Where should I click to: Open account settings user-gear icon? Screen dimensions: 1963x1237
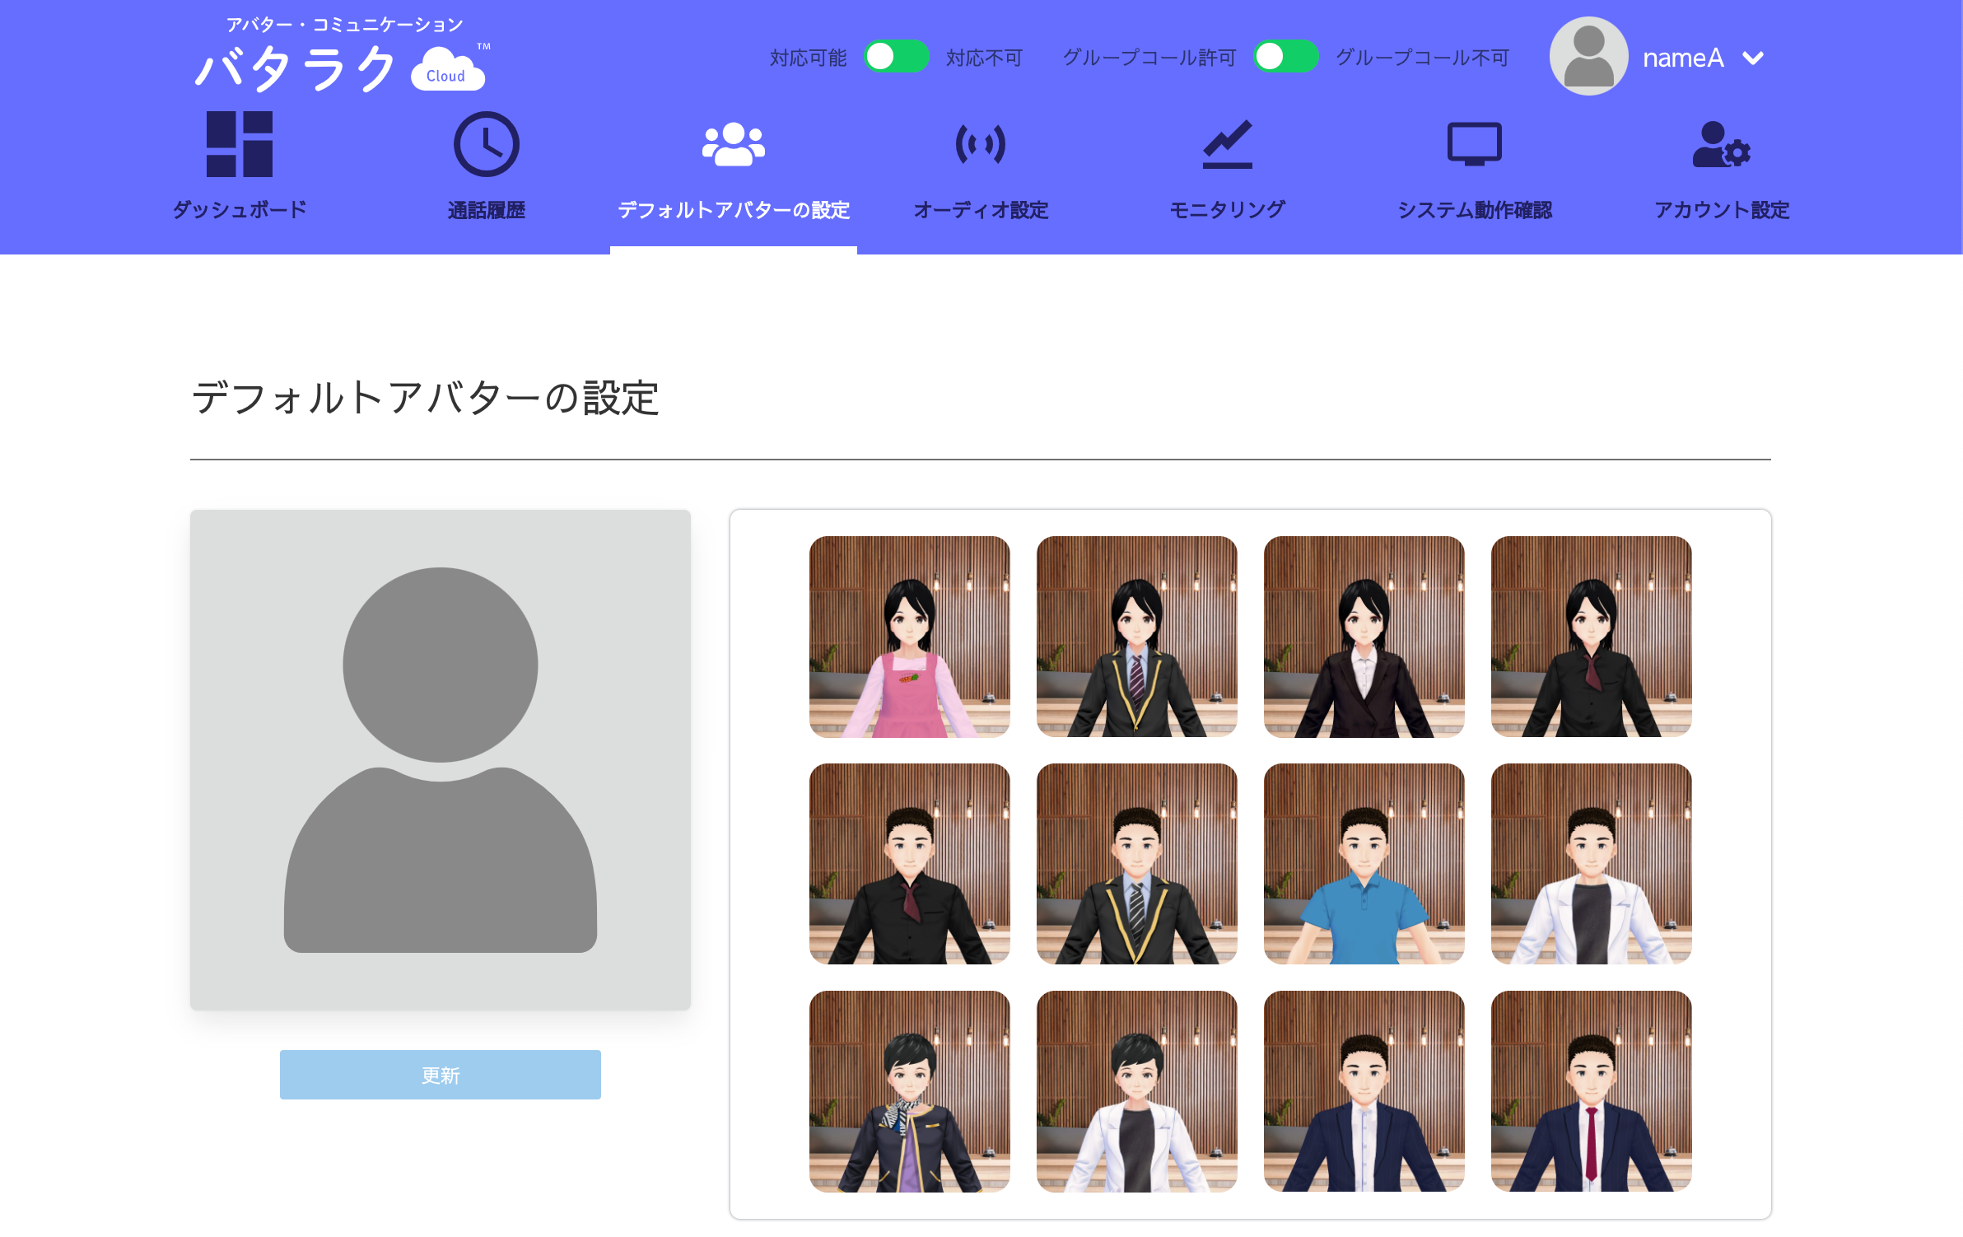tap(1721, 144)
